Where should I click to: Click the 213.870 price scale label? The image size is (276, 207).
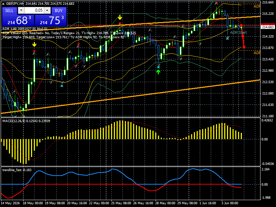point(268,48)
